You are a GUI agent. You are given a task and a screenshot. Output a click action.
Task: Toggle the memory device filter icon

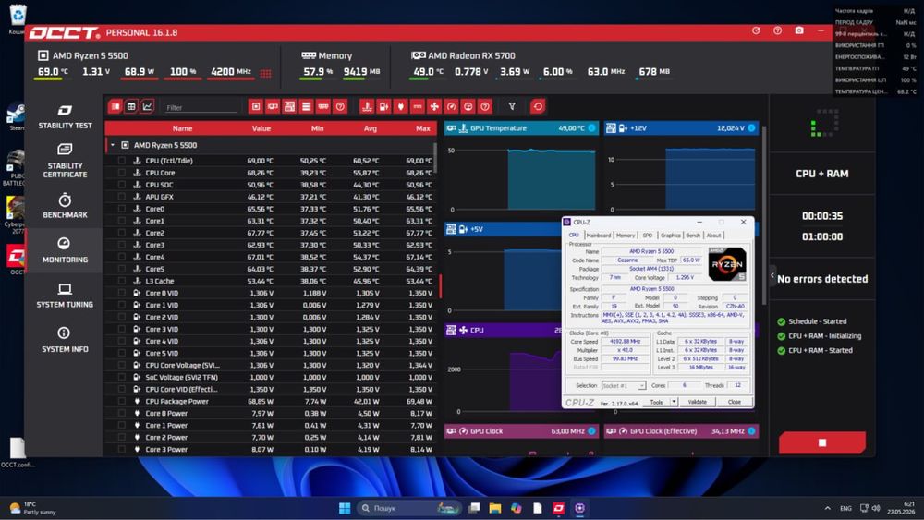click(322, 106)
